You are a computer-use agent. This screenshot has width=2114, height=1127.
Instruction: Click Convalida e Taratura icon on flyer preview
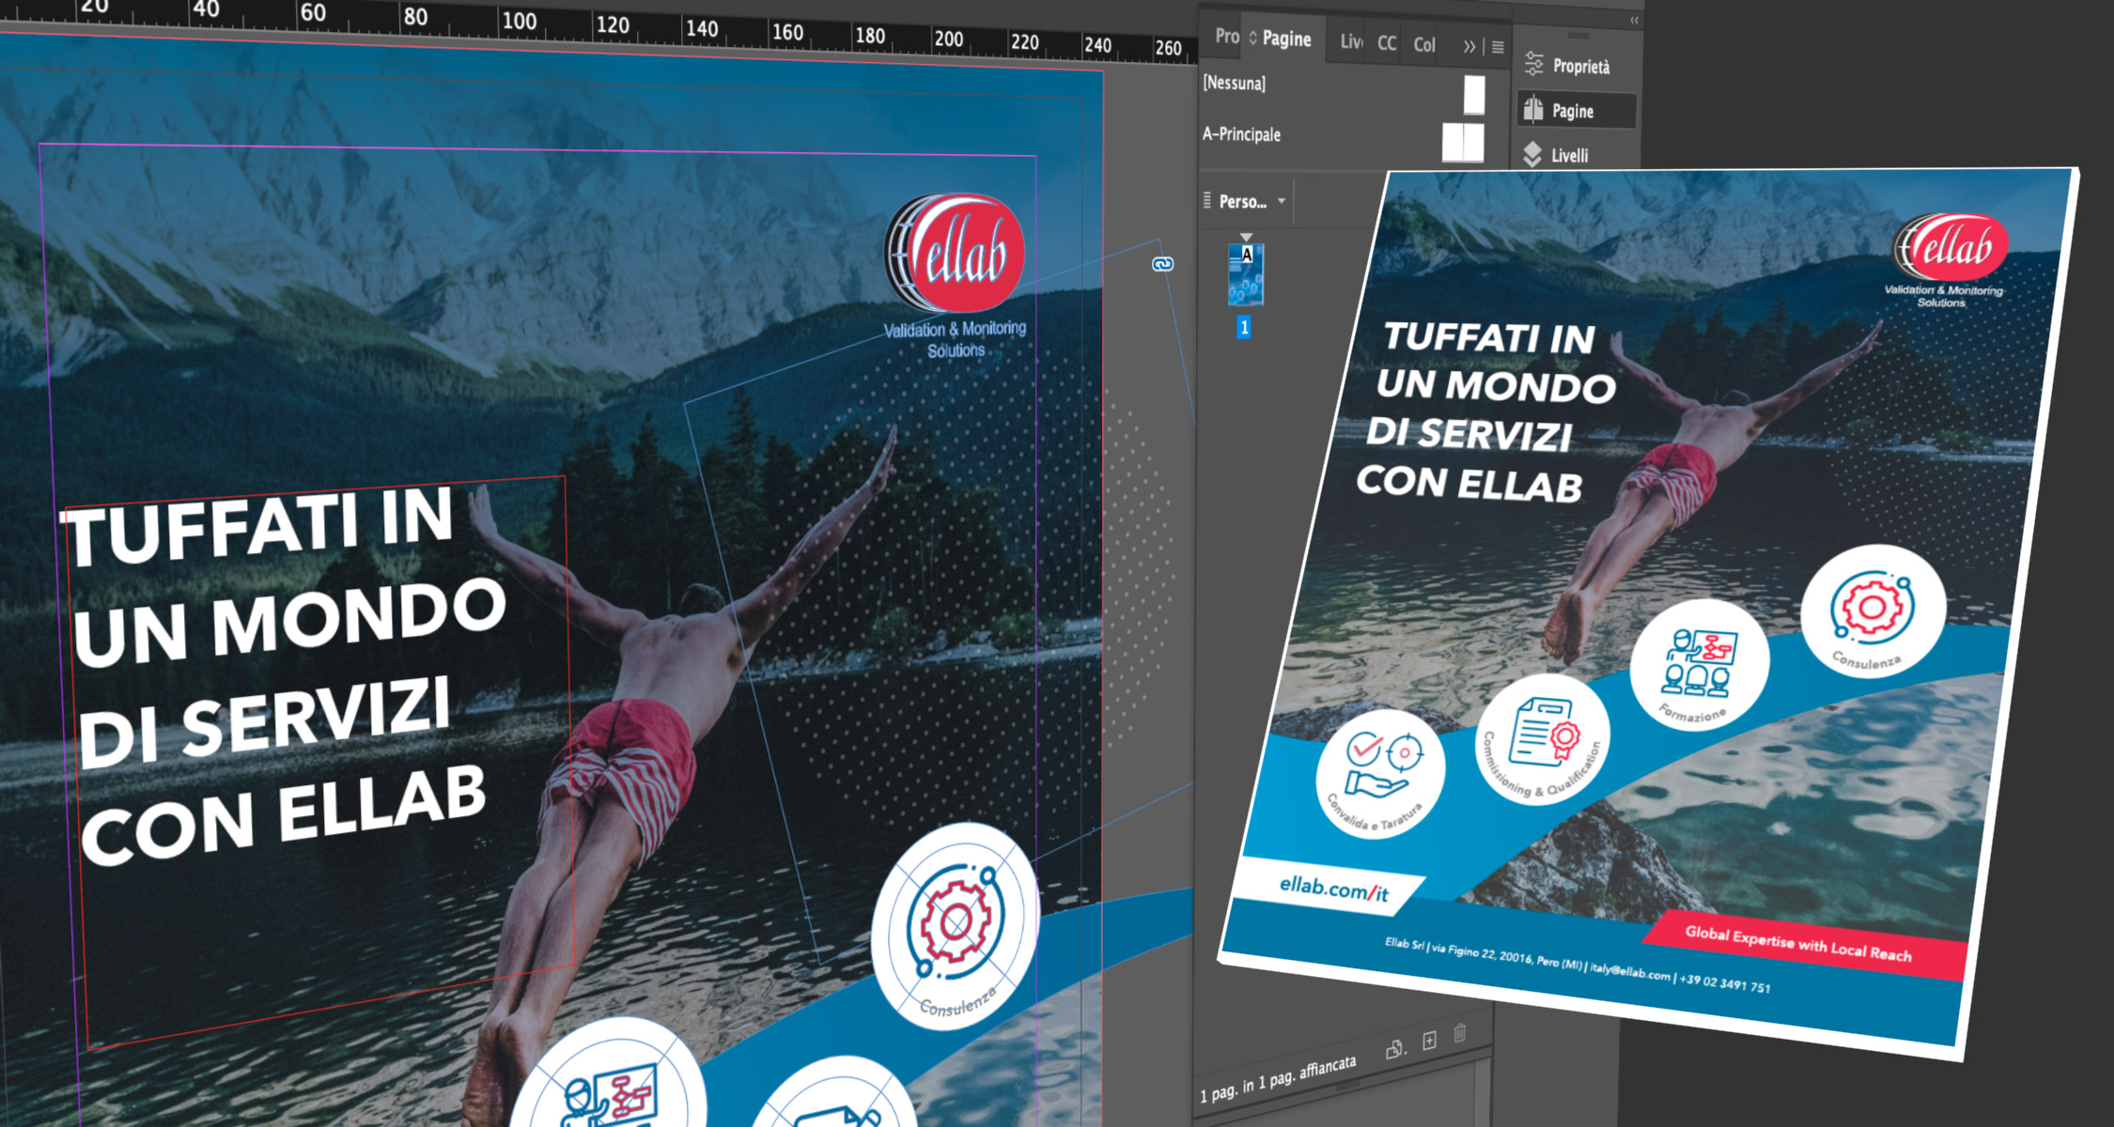(x=1380, y=776)
